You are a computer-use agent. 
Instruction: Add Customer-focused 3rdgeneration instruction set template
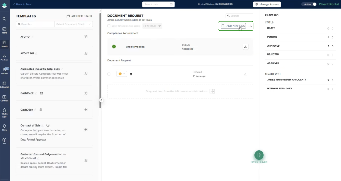(x=86, y=160)
